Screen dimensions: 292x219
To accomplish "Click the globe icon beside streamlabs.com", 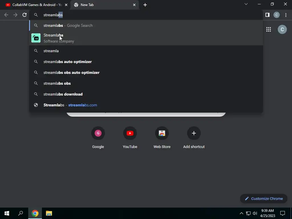I will click(x=36, y=105).
